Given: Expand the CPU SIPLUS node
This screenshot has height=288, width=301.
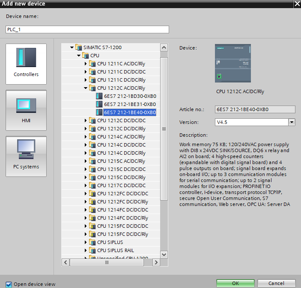Looking at the screenshot, I should coord(86,242).
